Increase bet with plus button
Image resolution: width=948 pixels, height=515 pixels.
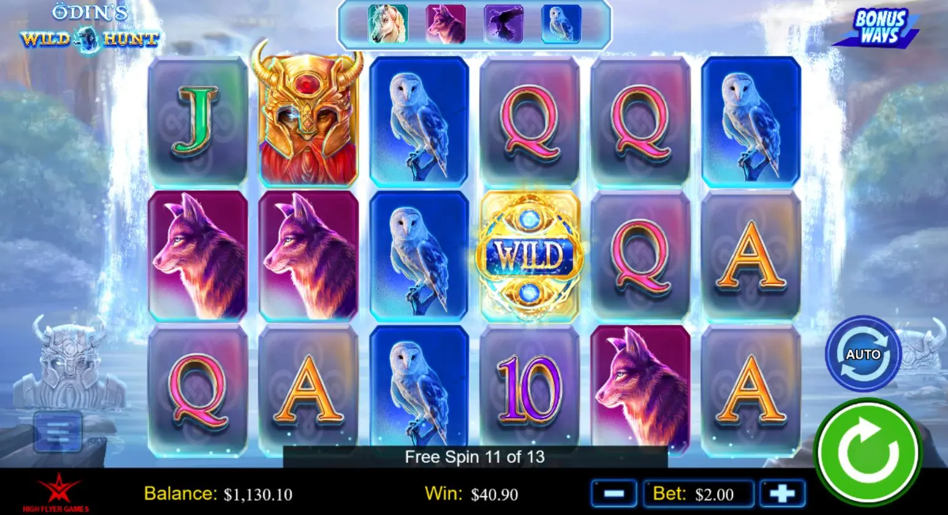[x=782, y=494]
